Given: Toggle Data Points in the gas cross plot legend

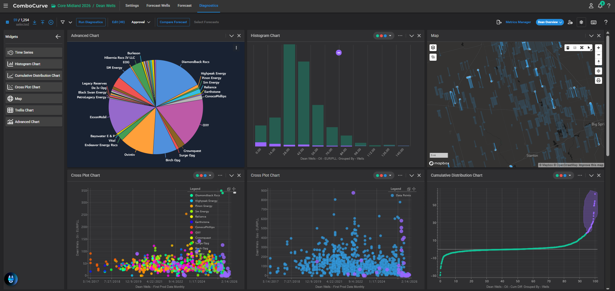Looking at the screenshot, I should click(x=401, y=195).
